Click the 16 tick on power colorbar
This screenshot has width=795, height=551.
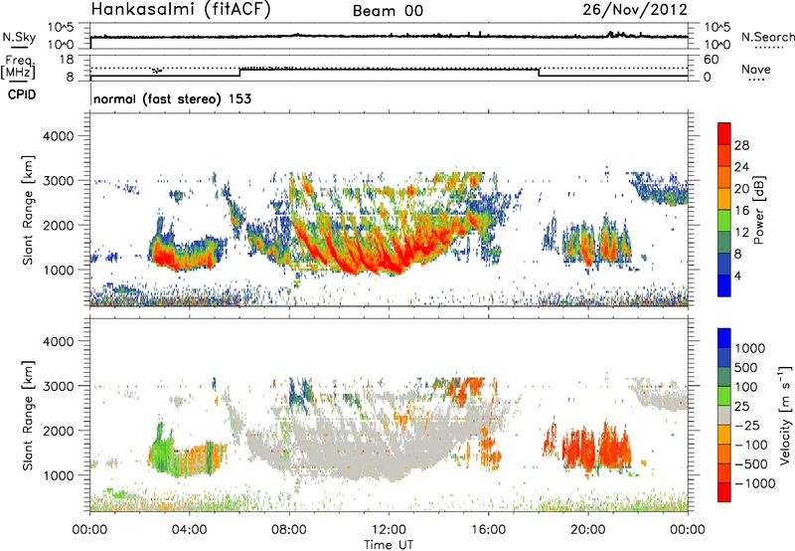[x=741, y=211]
